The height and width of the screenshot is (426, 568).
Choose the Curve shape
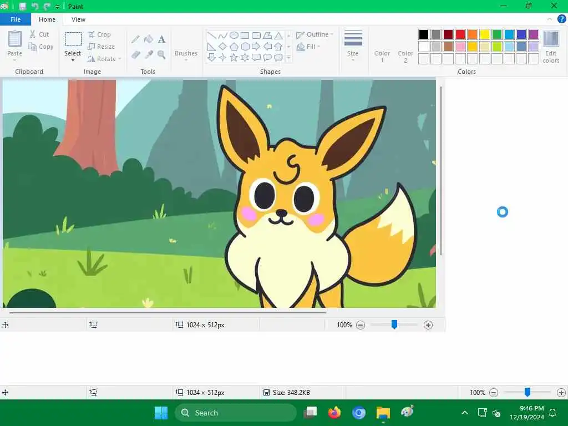[223, 35]
